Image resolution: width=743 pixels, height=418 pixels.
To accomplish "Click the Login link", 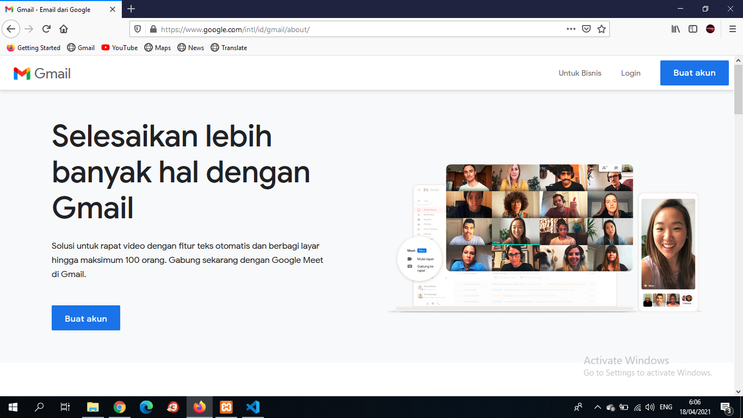I will pos(631,73).
